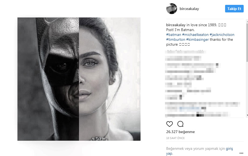Click the Batman half-face post photo

click(x=79, y=79)
